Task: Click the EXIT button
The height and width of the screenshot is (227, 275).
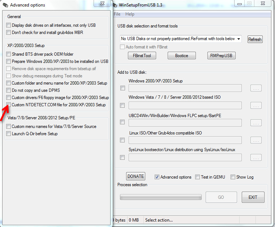Action: tap(253, 197)
